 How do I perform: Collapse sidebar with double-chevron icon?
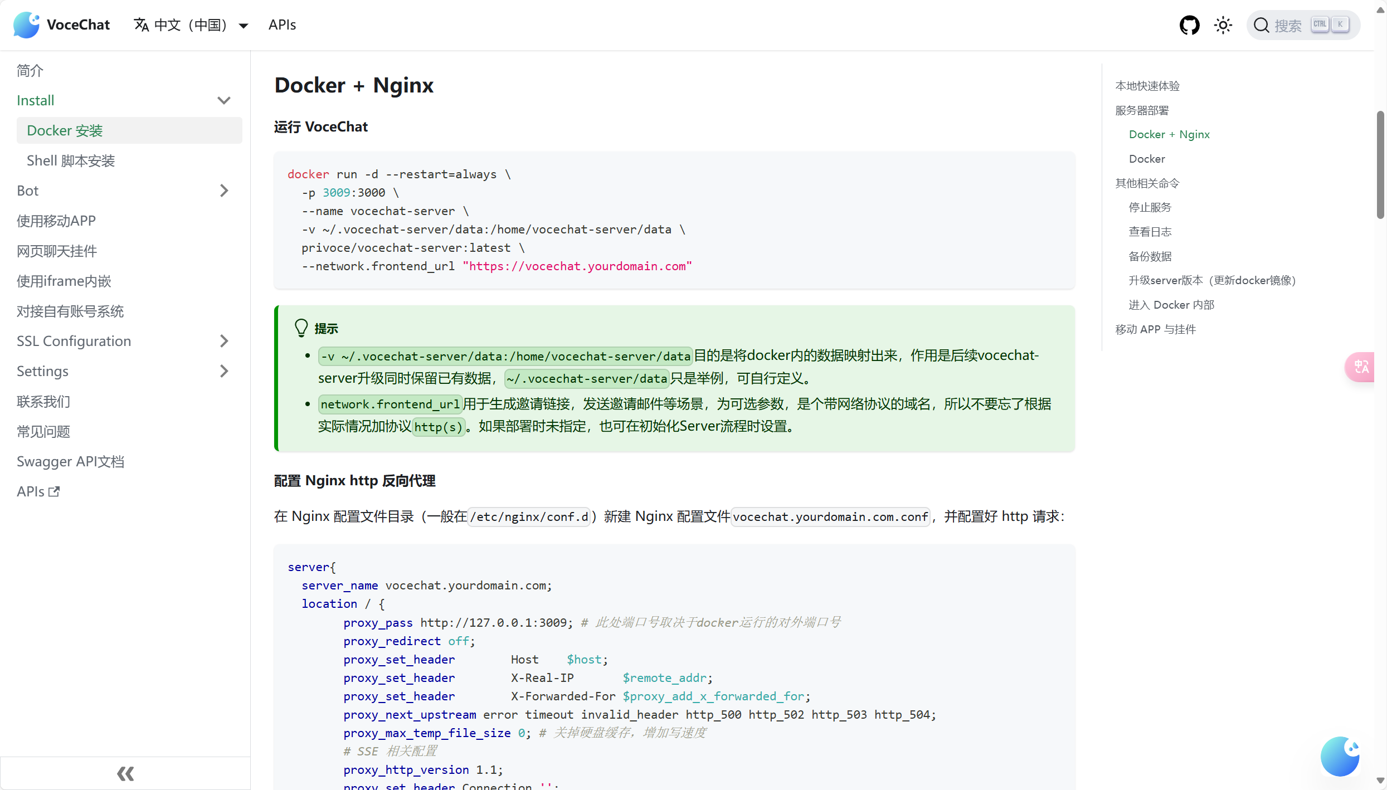(125, 773)
